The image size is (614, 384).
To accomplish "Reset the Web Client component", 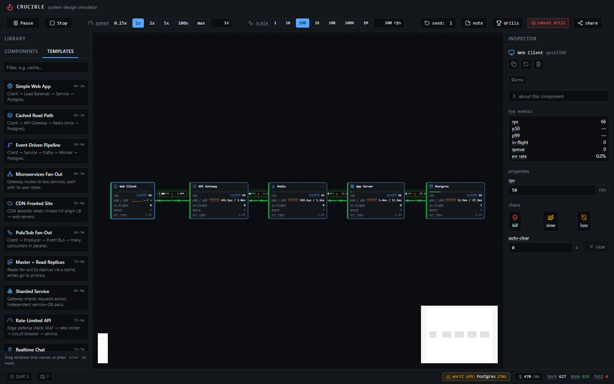I will 526,64.
